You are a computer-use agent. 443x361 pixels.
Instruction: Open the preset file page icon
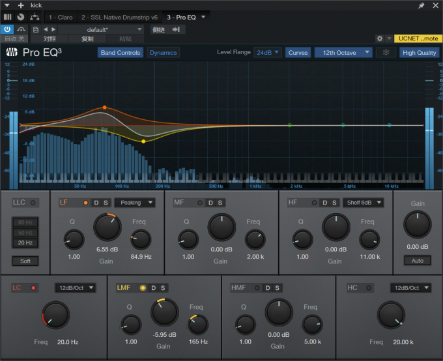[x=36, y=29]
